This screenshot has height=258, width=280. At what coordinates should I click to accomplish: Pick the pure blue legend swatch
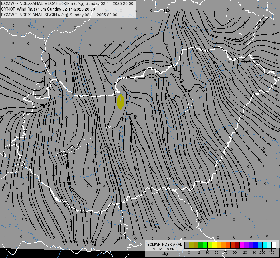coord(255,245)
